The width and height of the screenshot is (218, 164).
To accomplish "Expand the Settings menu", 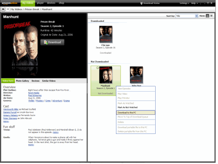I will click(x=184, y=3).
